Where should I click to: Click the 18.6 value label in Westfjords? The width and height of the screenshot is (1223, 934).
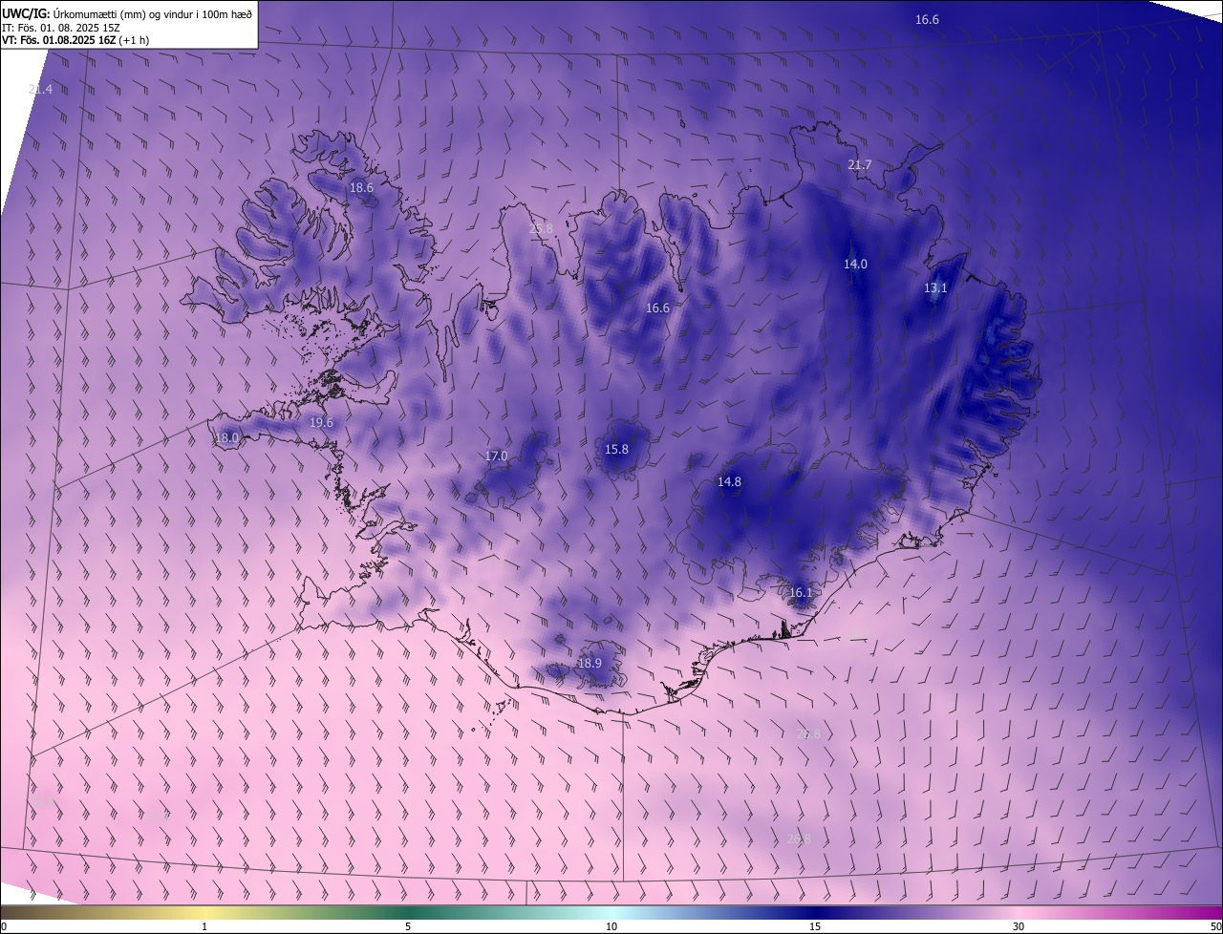[x=361, y=188]
